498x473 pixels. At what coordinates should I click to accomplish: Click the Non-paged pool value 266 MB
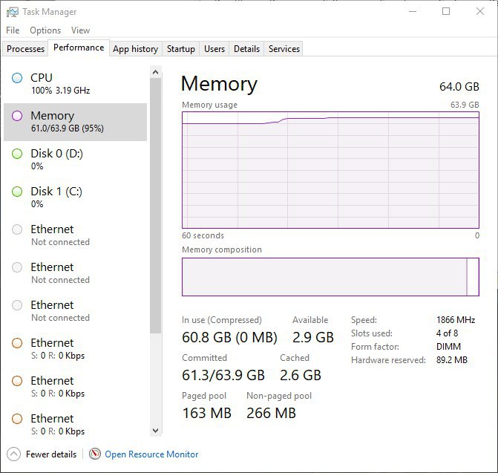(271, 413)
